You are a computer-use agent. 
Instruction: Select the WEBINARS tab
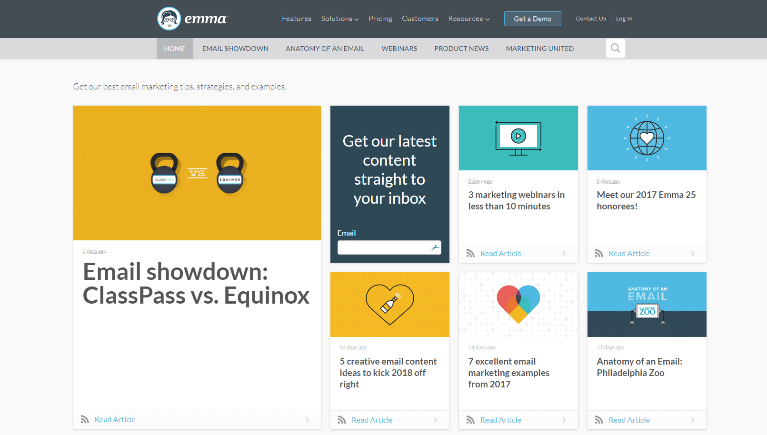399,49
